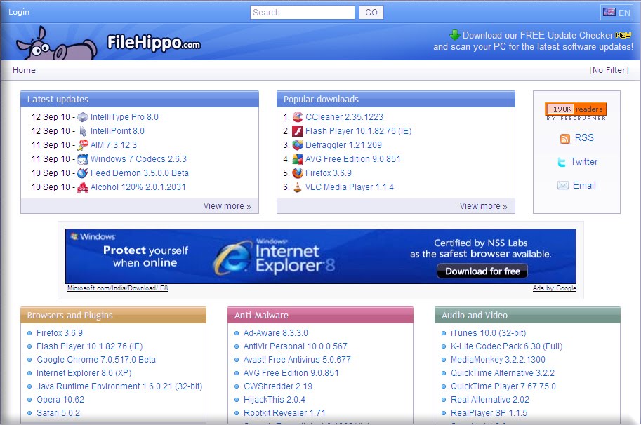The height and width of the screenshot is (425, 641).
Task: Open the Ads by Google link
Action: click(555, 288)
